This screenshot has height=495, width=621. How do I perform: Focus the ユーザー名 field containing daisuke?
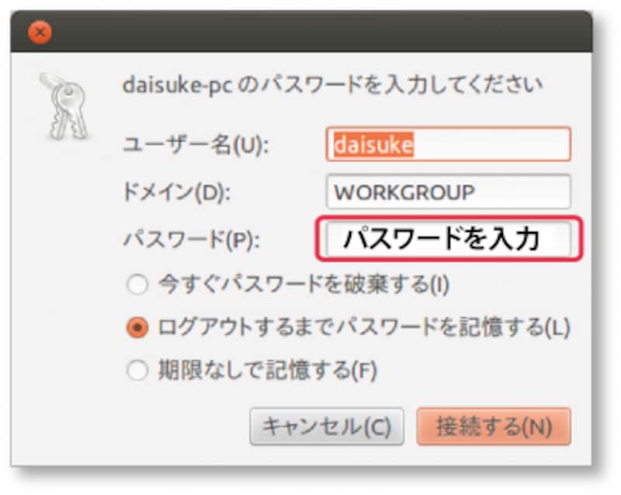click(449, 144)
